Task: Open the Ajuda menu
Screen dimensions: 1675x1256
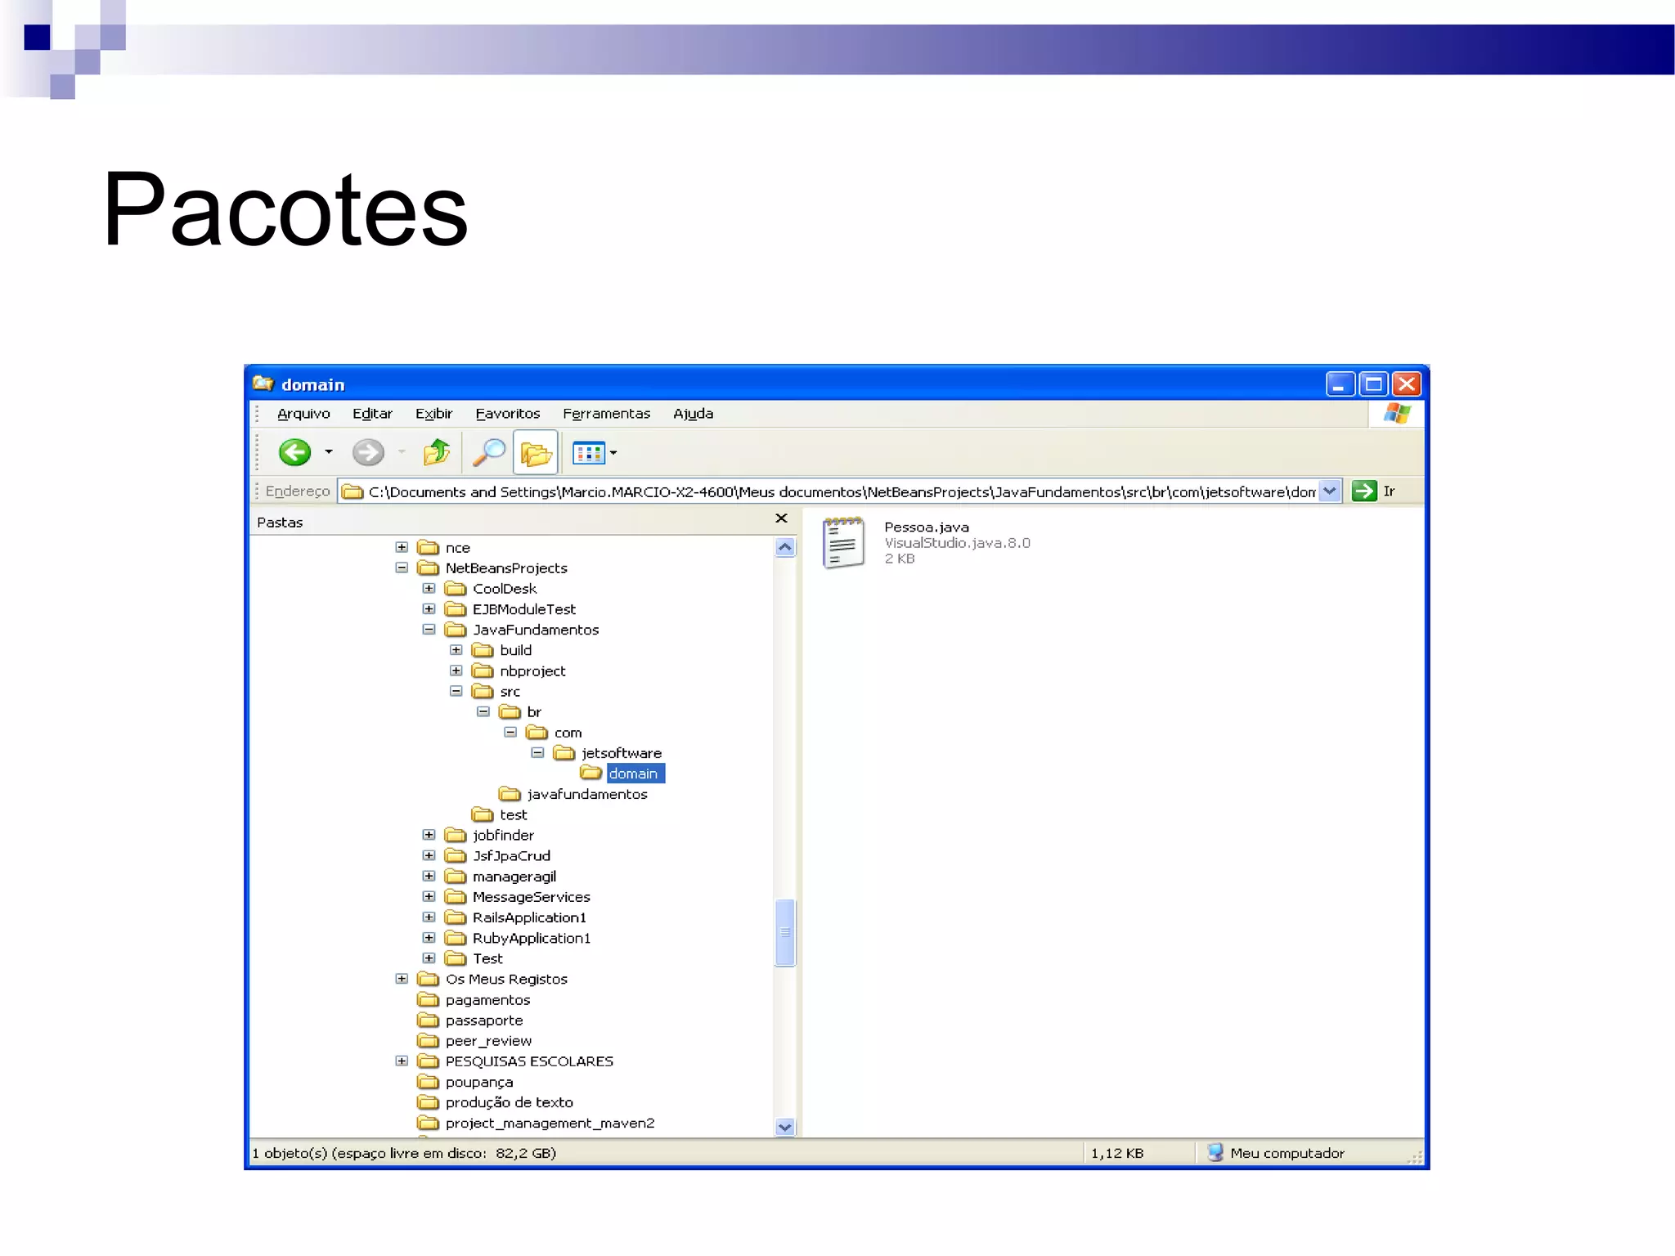Action: pos(693,414)
